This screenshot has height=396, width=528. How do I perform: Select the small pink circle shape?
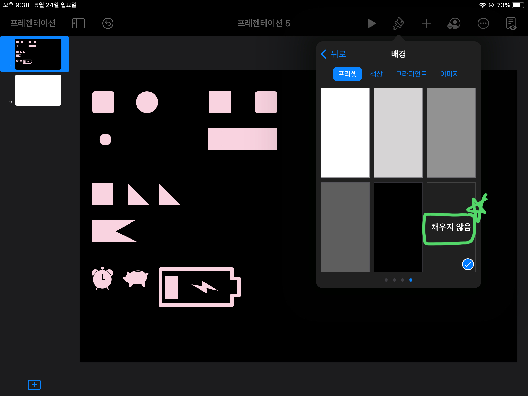pos(105,139)
